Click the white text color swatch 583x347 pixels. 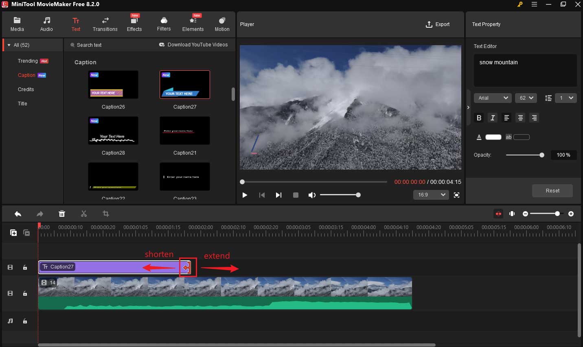(x=493, y=137)
